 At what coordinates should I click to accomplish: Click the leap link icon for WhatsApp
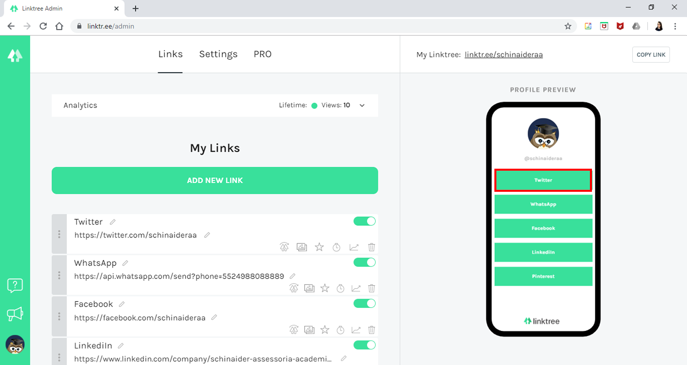point(294,288)
